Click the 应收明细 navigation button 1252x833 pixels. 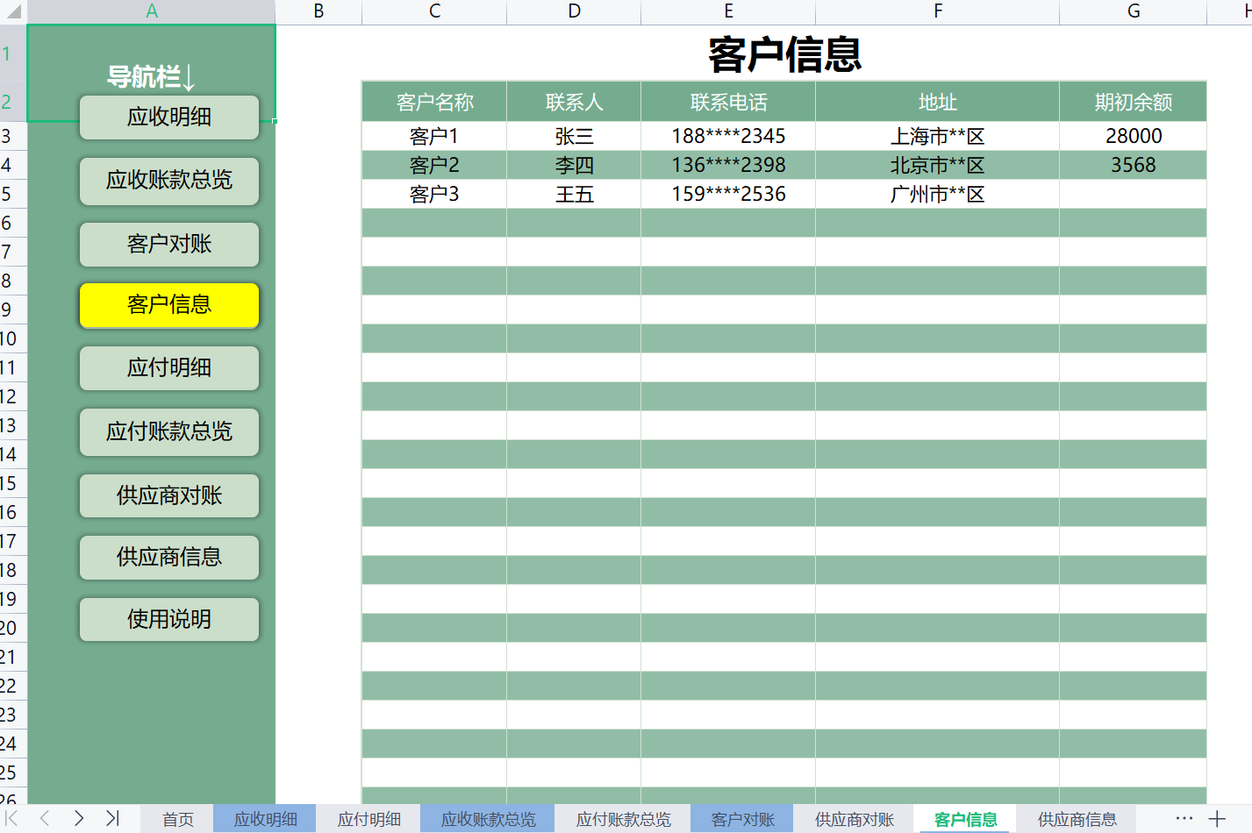pos(169,117)
